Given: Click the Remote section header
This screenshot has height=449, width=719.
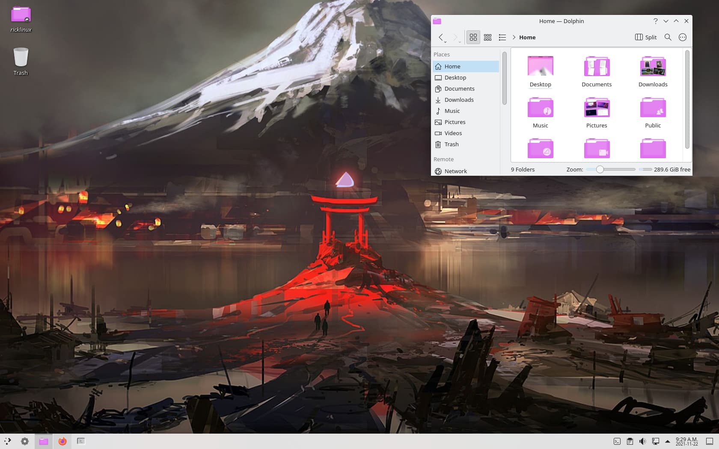Looking at the screenshot, I should coord(443,159).
